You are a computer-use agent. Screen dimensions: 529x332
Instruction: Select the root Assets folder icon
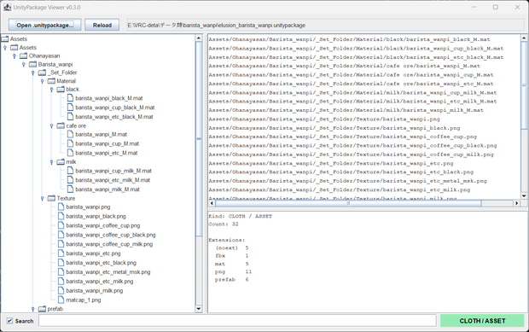point(5,39)
